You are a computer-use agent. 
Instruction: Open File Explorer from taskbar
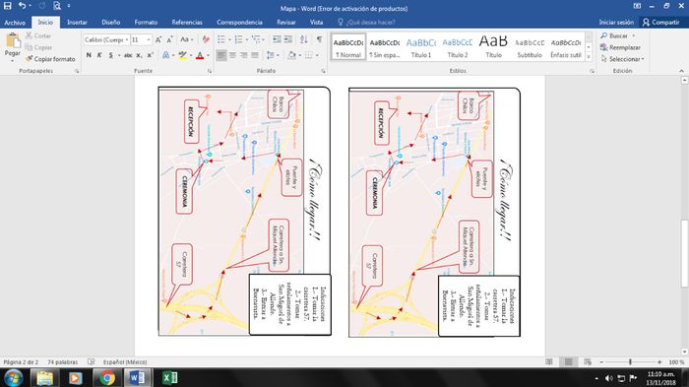pyautogui.click(x=44, y=378)
